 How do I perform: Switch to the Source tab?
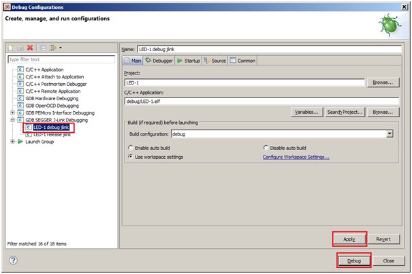click(215, 61)
